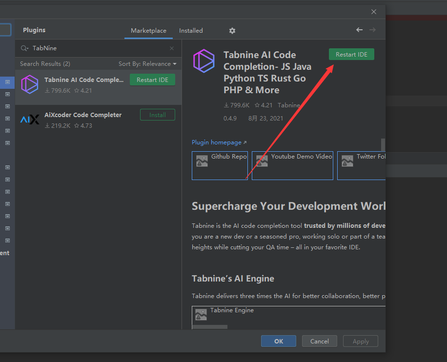Install the AiXcoder Code Completer plugin

click(157, 115)
